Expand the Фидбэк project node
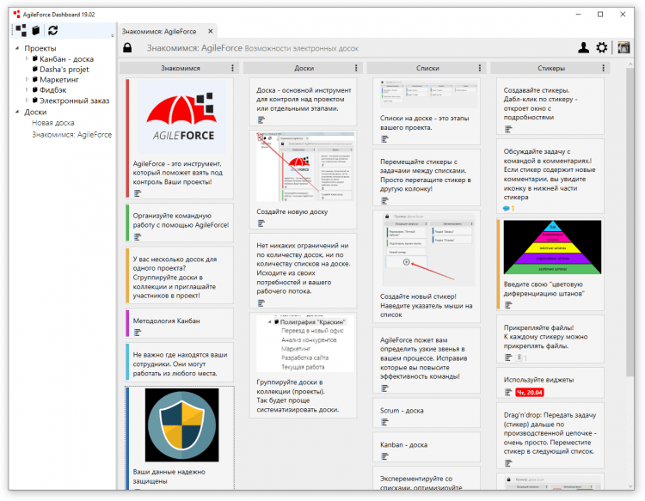This screenshot has width=645, height=501. coord(28,89)
